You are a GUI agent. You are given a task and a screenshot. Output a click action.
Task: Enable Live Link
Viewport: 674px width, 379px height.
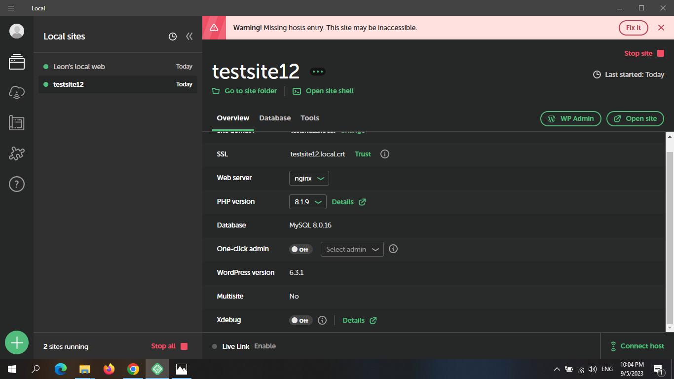pos(265,346)
